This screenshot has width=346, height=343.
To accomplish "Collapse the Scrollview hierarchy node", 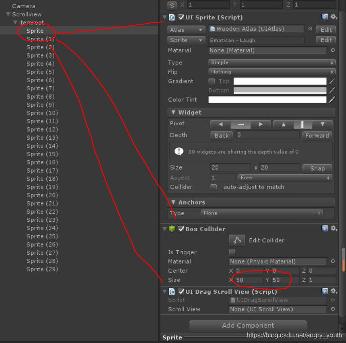I will (x=8, y=14).
